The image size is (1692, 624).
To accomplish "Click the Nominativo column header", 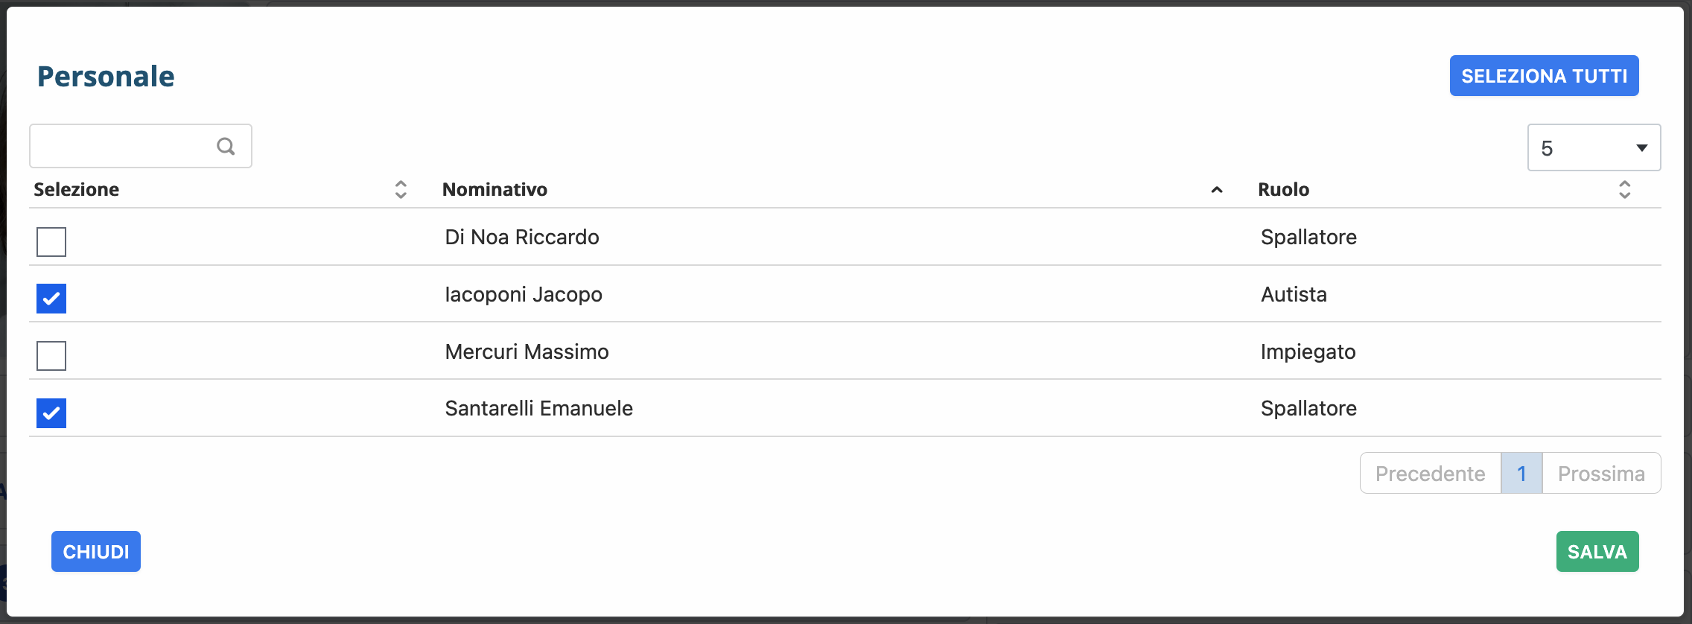I will tap(495, 189).
